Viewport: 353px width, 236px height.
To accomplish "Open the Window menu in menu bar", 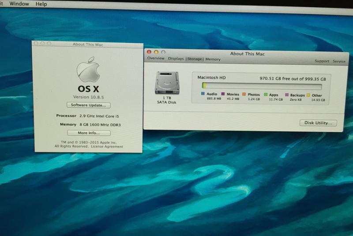I will click(19, 4).
